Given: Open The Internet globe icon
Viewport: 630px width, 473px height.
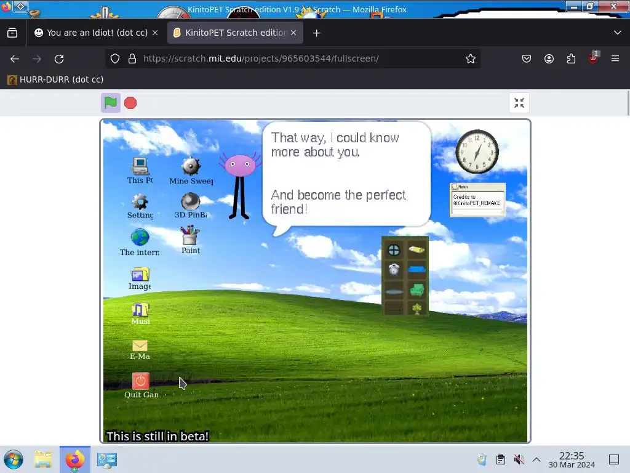Looking at the screenshot, I should 140,242.
